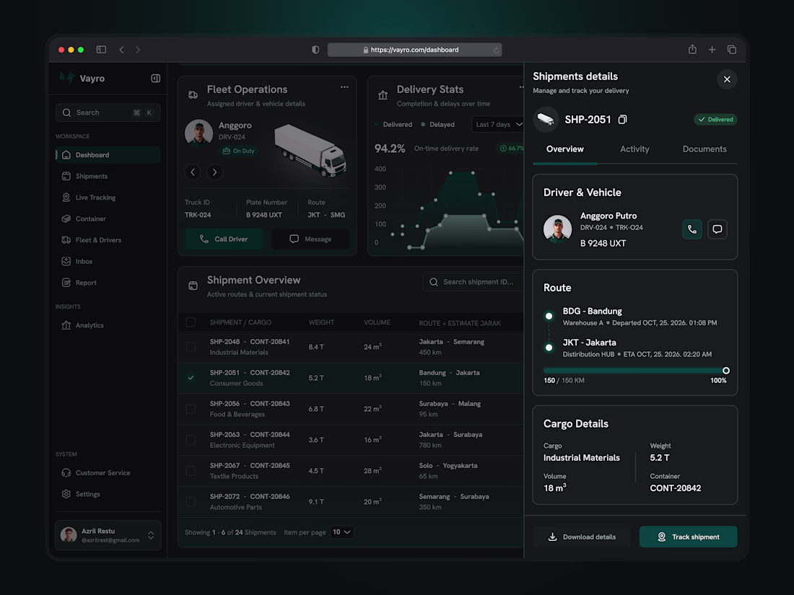The image size is (794, 595).
Task: Click the route progress slider handle
Action: pos(726,371)
